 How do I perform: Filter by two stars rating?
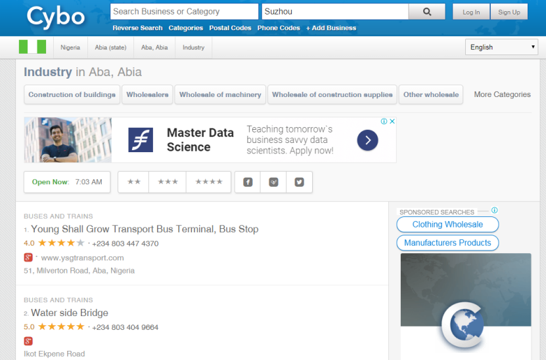tap(133, 182)
